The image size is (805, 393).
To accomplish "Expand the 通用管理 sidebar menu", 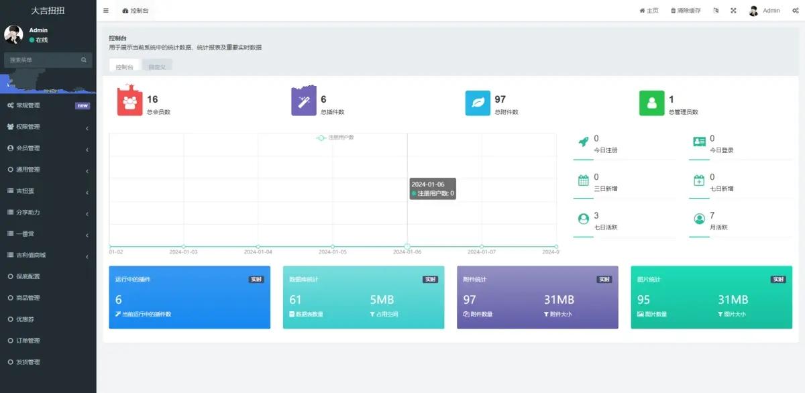I will pos(48,170).
